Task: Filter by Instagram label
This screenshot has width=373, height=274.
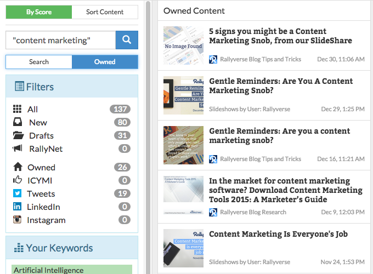Action: [46, 220]
